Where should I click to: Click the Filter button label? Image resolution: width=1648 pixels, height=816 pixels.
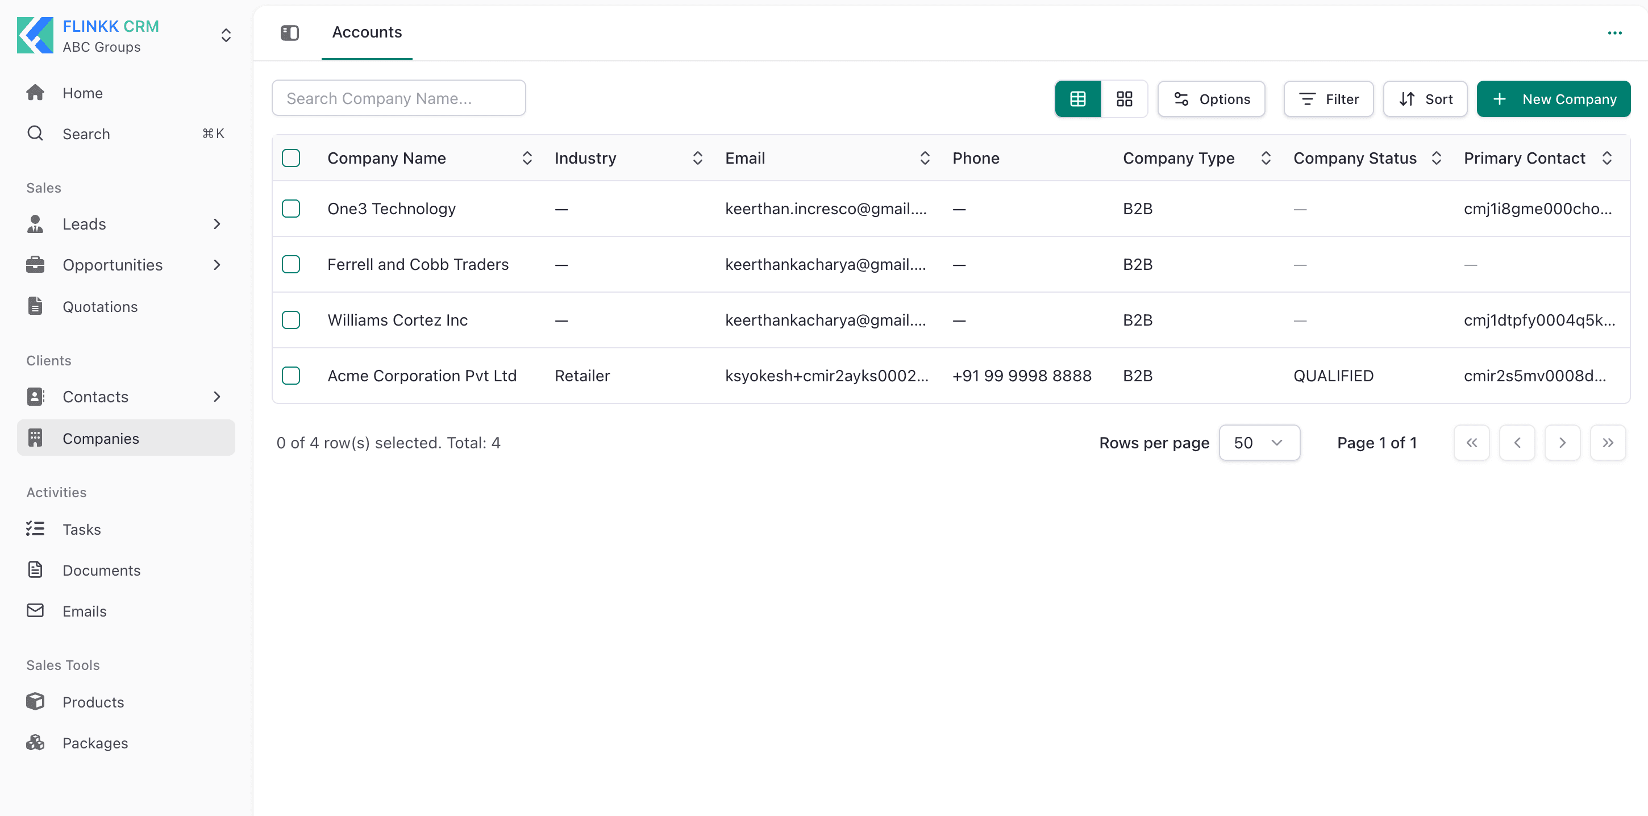pyautogui.click(x=1342, y=99)
